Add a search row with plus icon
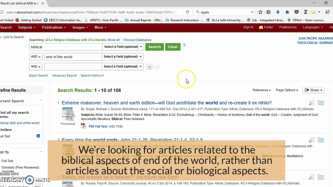 [x=149, y=67]
